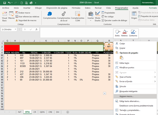Viewport: 158px width, 115px height.
Task: Switch to the QDN sheet tab
Action: click(x=42, y=112)
